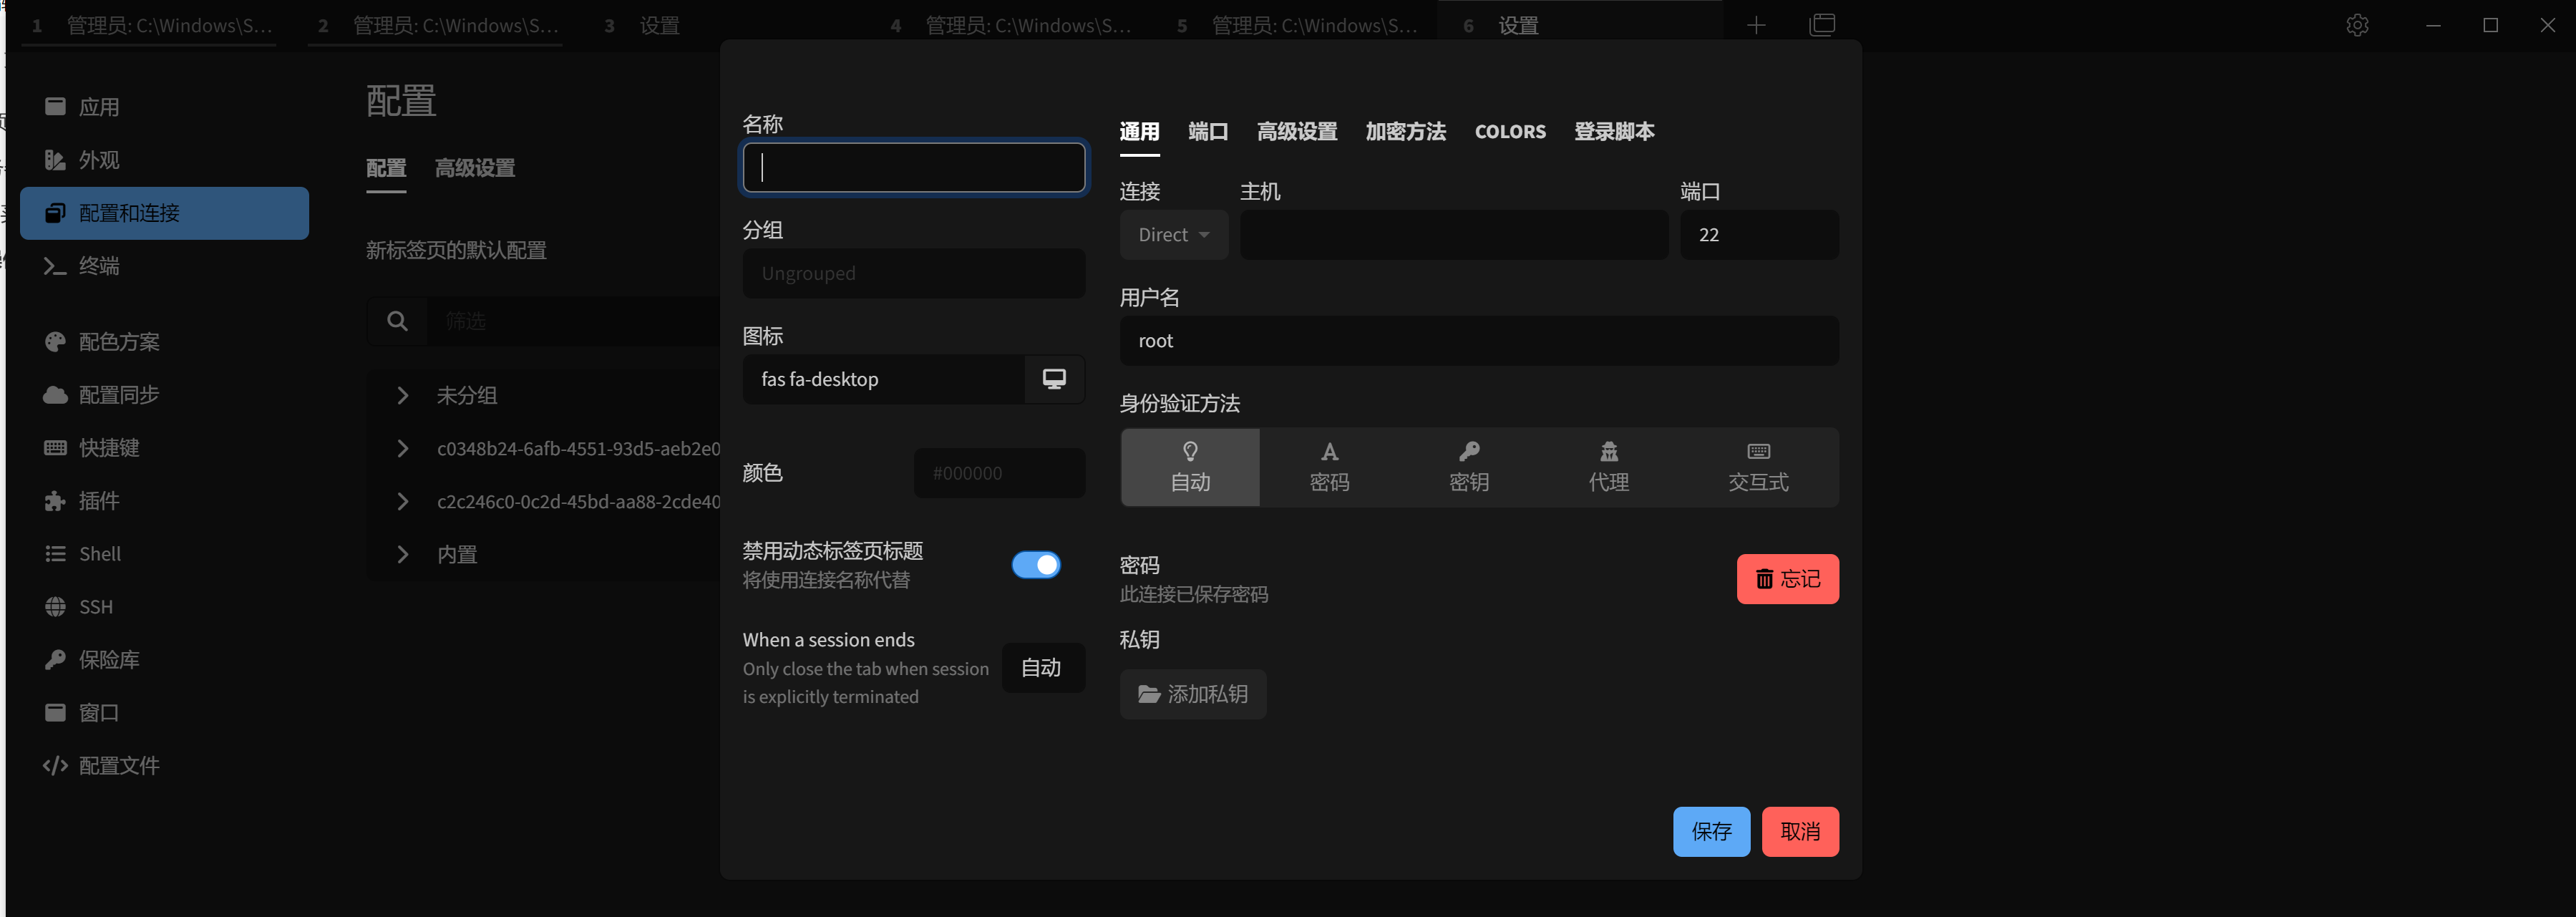Click the desktop icon picker button
The image size is (2576, 917).
click(x=1054, y=379)
